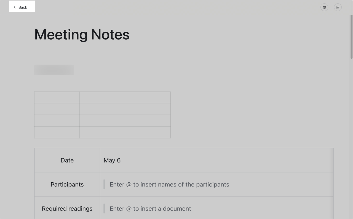The height and width of the screenshot is (219, 353).
Task: Click the third-row first cell of the empty table
Action: pyautogui.click(x=57, y=121)
